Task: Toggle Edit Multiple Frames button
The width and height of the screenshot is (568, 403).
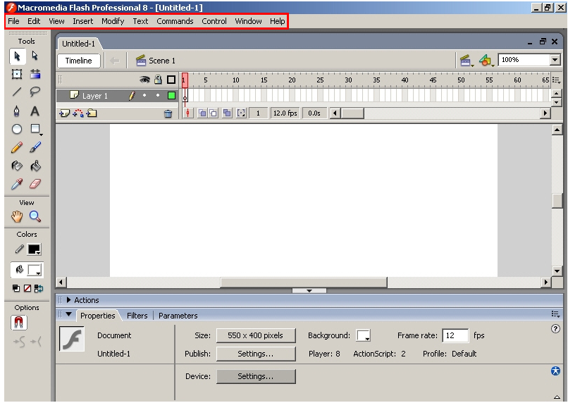Action: pos(227,113)
